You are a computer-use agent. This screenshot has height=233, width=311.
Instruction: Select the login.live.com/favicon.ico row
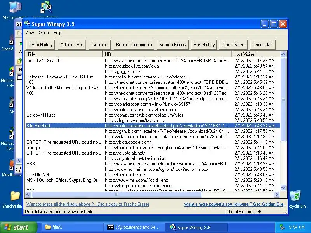pos(152,120)
